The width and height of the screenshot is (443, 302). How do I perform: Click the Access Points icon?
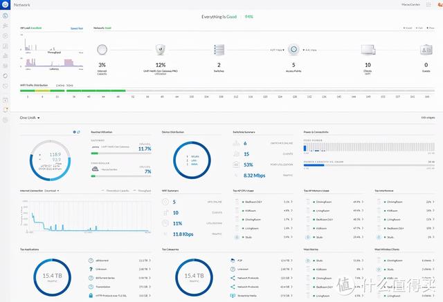293,49
